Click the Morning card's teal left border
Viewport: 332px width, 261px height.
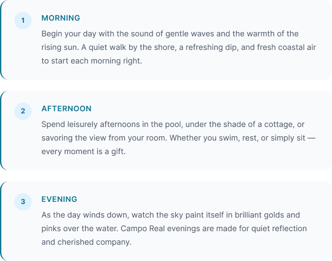(x=1, y=40)
